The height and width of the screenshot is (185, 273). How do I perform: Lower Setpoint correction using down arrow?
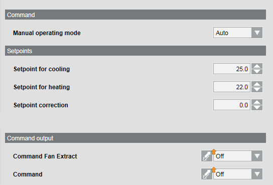257,108
